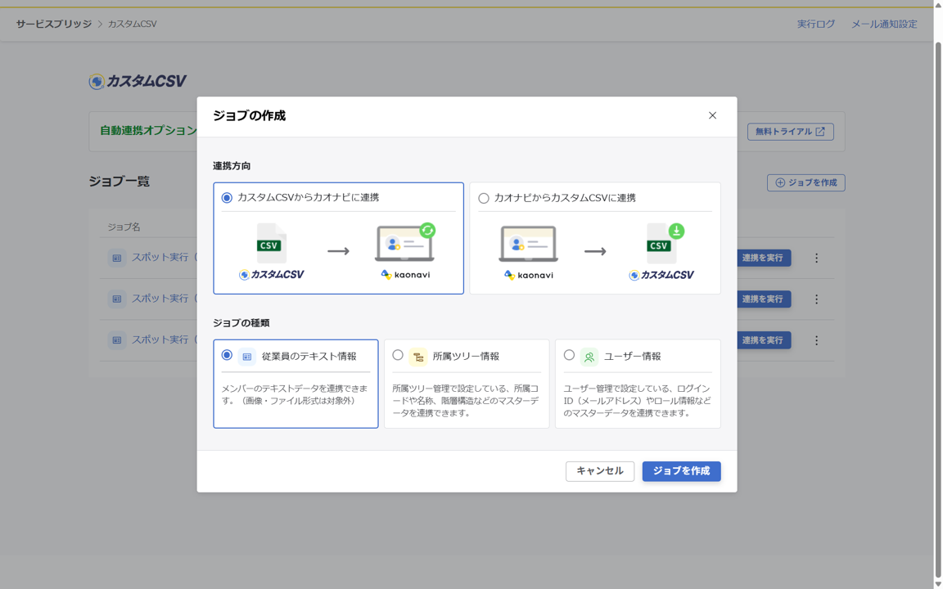Select カオナビからカスタムCSVに連携 radio button
Image resolution: width=943 pixels, height=589 pixels.
484,198
